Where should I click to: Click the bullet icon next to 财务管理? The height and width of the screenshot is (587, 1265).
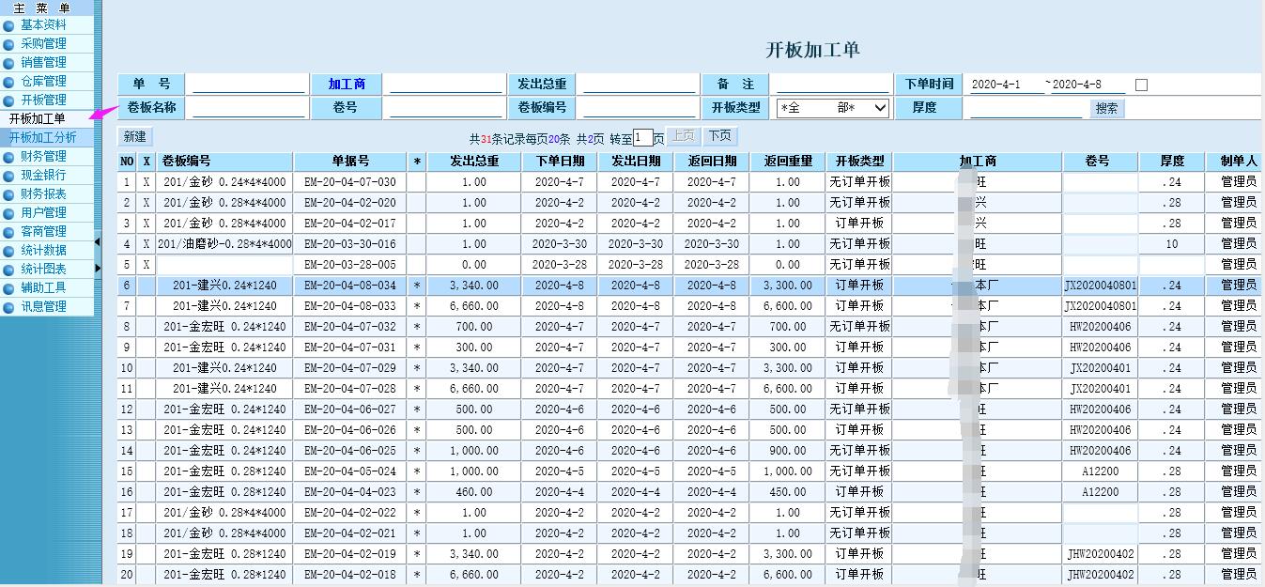tap(9, 157)
